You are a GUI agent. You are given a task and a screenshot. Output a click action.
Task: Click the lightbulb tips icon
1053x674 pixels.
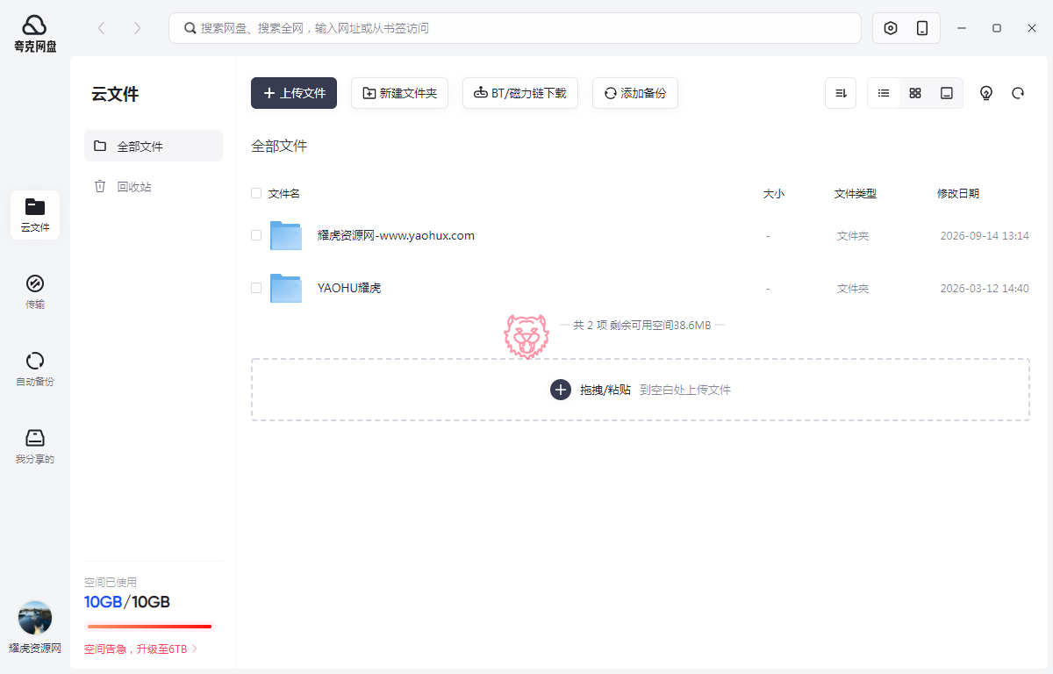point(986,93)
